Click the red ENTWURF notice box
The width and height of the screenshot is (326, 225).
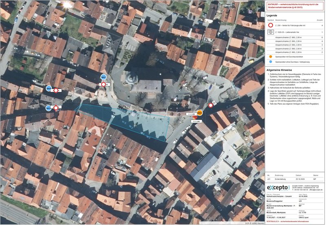coord(295,6)
